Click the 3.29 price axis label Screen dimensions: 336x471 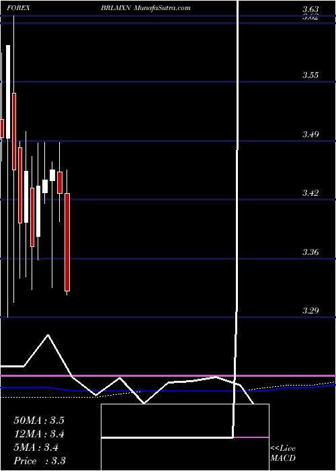coord(310,310)
